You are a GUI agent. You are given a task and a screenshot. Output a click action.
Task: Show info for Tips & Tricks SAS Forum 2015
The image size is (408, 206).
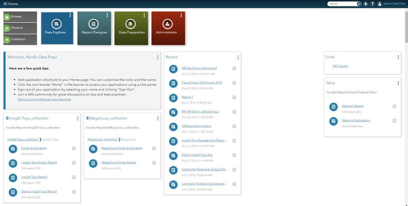coord(234,83)
